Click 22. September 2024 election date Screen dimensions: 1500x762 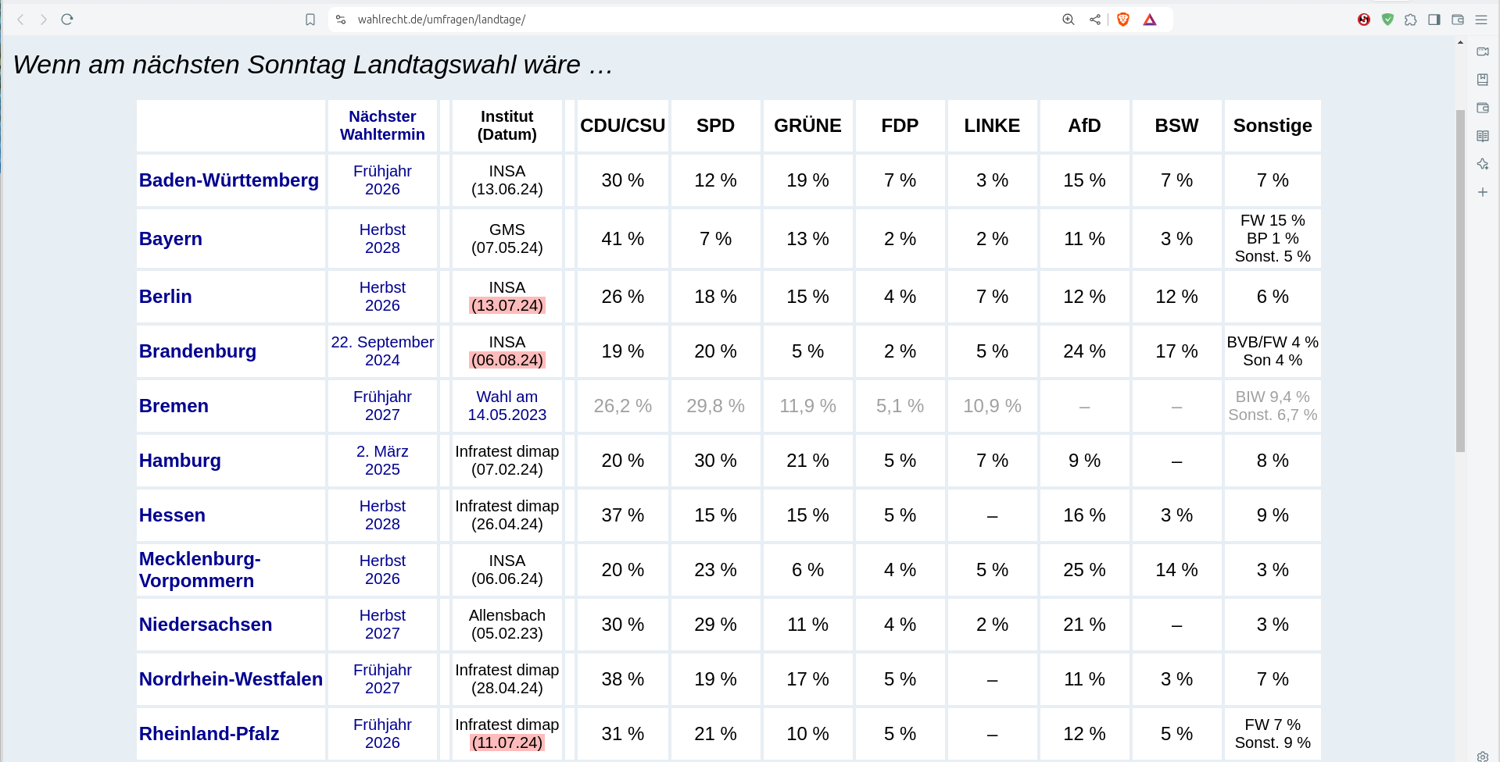382,351
